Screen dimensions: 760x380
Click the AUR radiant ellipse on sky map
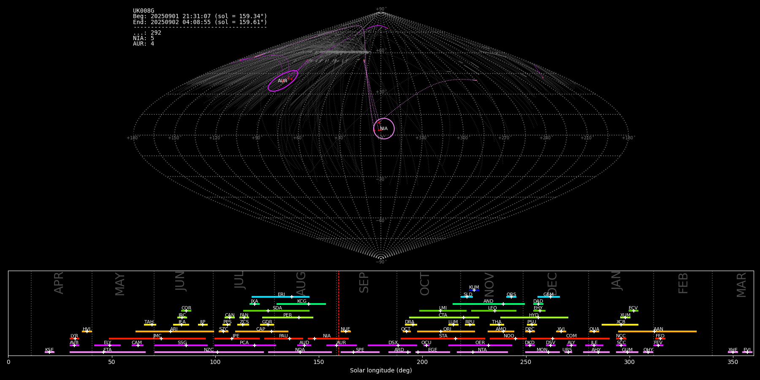coord(283,81)
